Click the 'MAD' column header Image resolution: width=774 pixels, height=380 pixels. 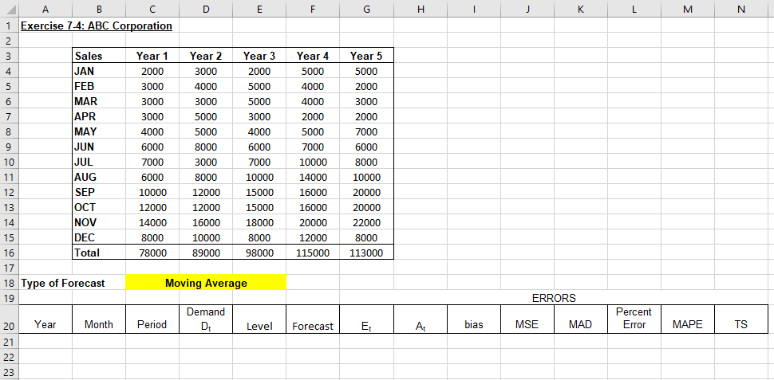tap(581, 319)
